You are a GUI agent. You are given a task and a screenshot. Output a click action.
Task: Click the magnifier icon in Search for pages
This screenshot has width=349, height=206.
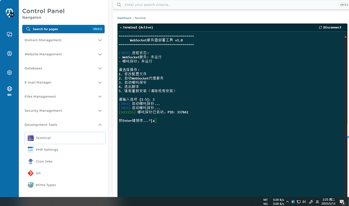[28, 29]
